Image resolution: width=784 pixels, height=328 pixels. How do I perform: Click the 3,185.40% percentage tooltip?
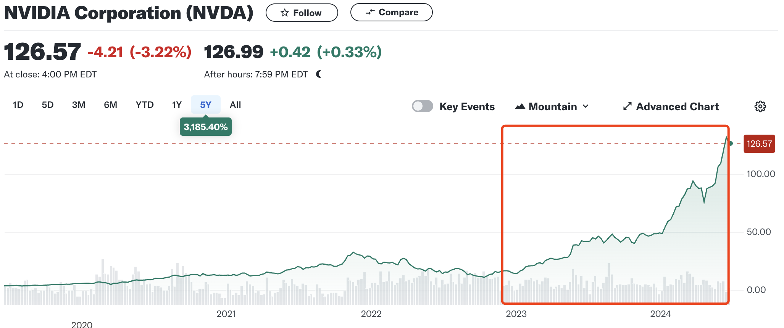click(x=205, y=127)
